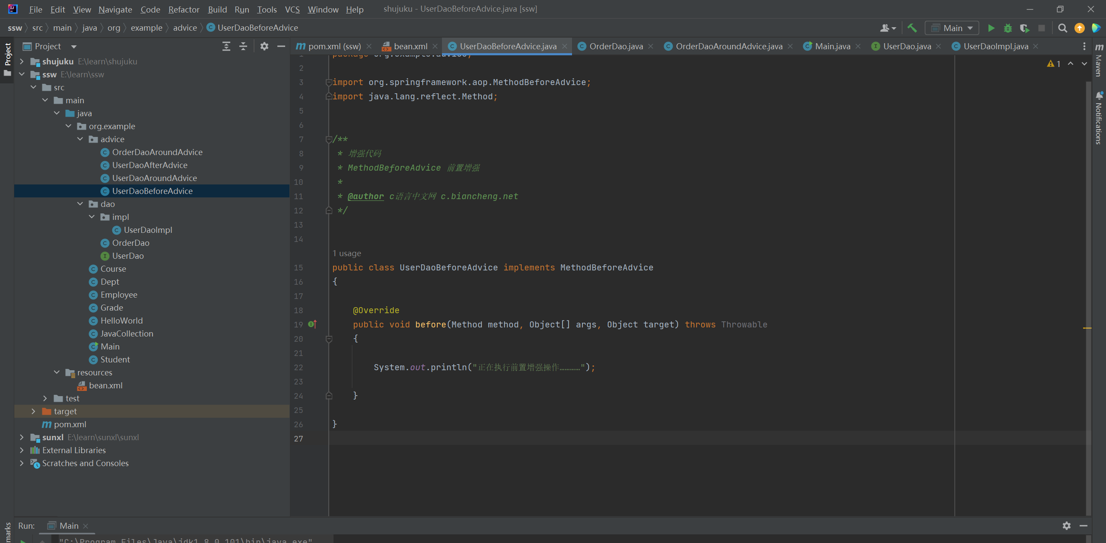Image resolution: width=1106 pixels, height=543 pixels.
Task: Open Project panel settings gear
Action: click(x=264, y=46)
